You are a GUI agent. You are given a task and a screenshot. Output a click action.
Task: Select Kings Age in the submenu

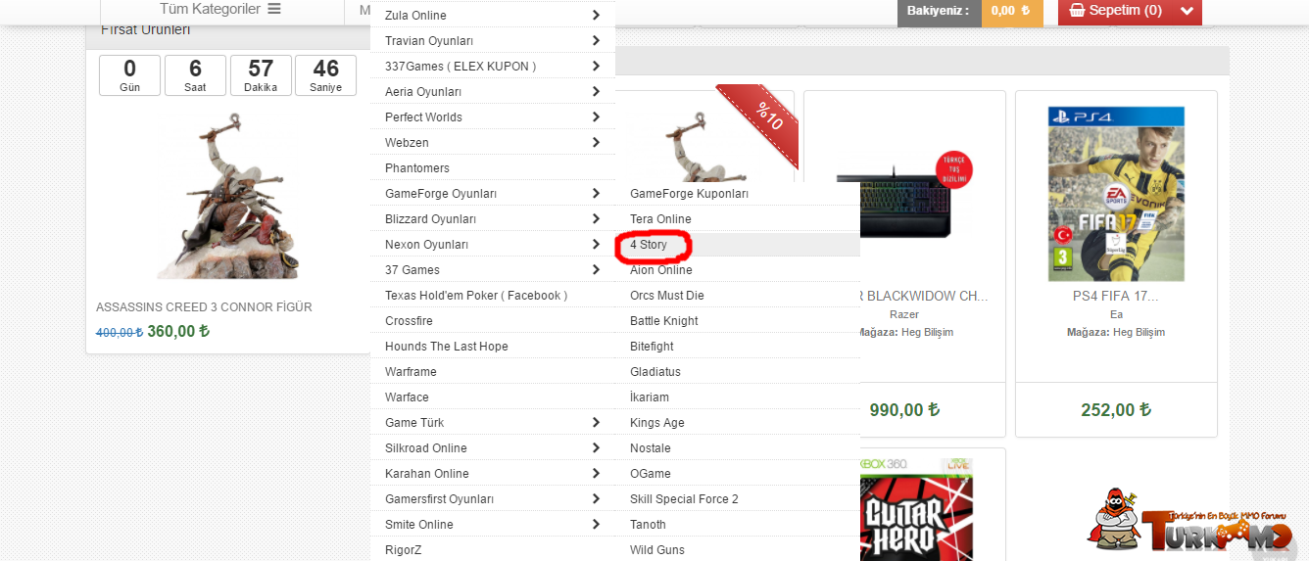pyautogui.click(x=738, y=422)
